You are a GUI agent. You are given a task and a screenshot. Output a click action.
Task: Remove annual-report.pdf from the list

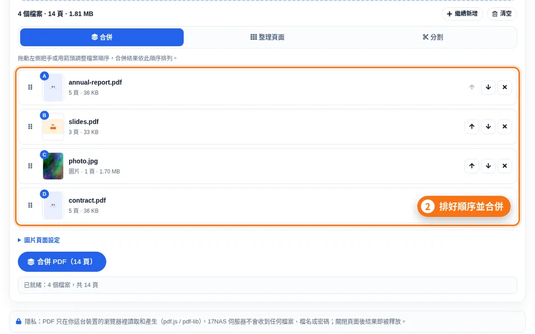[x=505, y=87]
